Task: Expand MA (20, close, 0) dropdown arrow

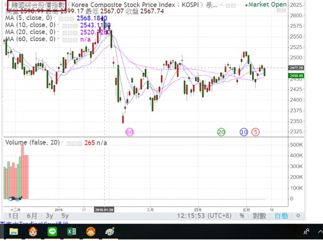Action: pos(58,32)
